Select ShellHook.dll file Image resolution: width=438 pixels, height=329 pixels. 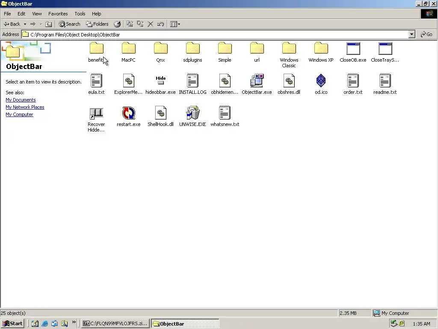[161, 113]
